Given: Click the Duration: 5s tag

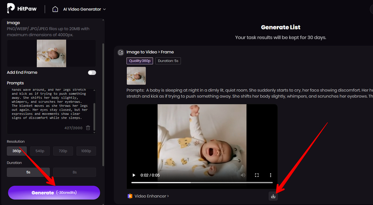Looking at the screenshot, I should coord(168,61).
